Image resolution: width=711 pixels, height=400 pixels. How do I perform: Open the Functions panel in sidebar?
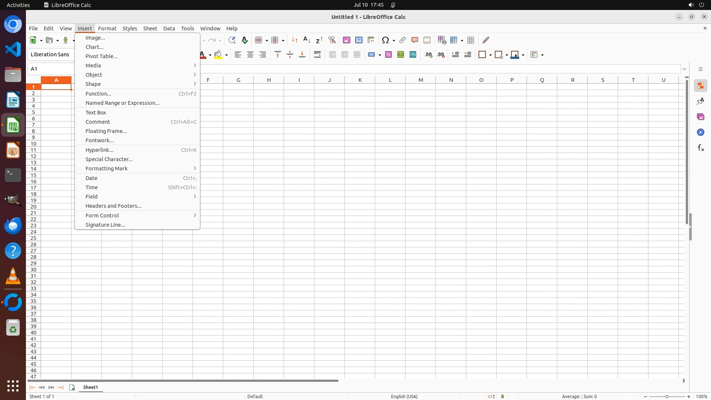pyautogui.click(x=701, y=148)
